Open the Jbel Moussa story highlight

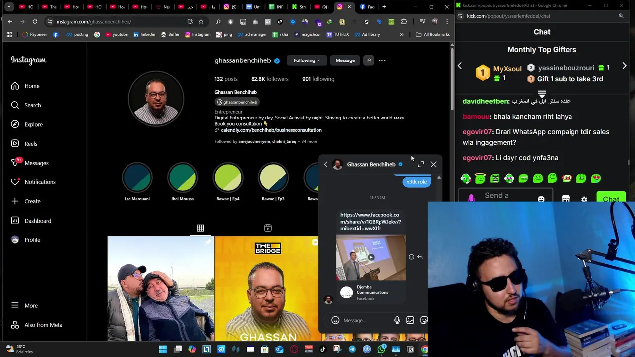[182, 178]
